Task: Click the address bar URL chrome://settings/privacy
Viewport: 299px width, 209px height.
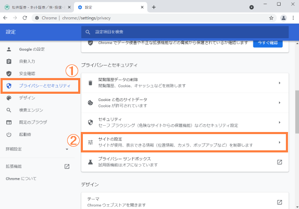Action: click(x=87, y=18)
